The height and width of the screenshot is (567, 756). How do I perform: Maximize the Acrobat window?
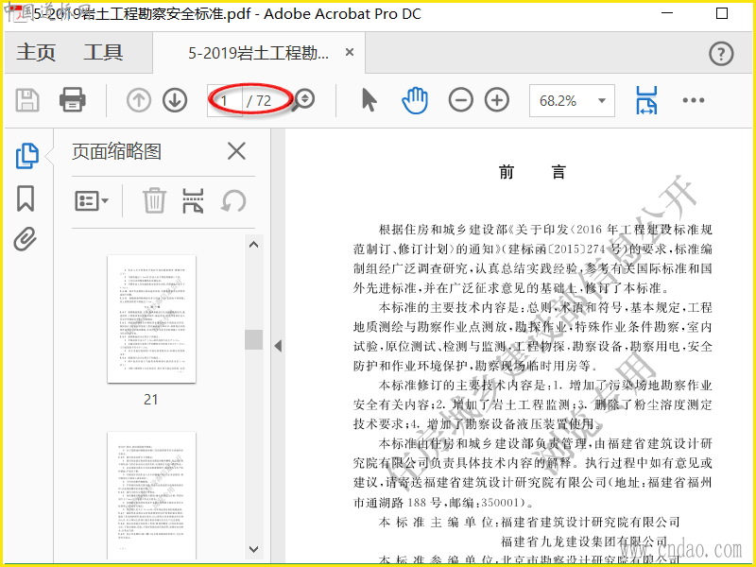tap(722, 13)
